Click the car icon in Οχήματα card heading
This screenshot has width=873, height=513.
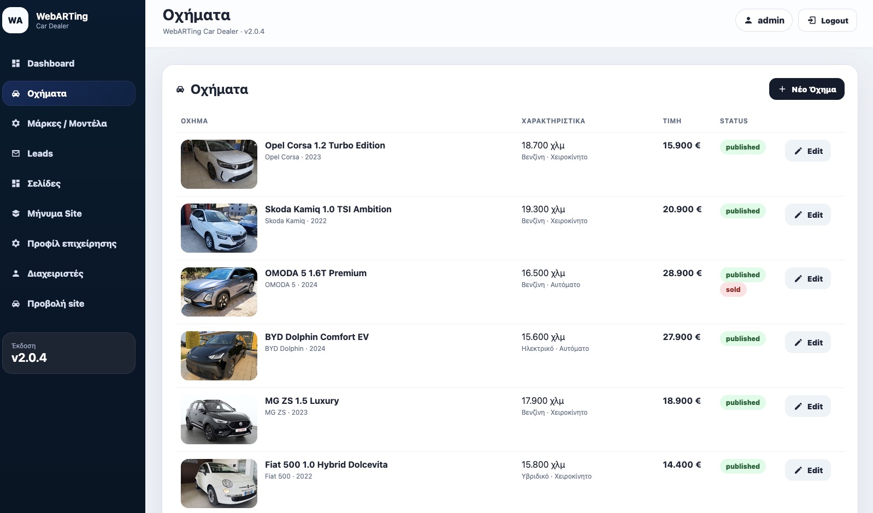(180, 90)
